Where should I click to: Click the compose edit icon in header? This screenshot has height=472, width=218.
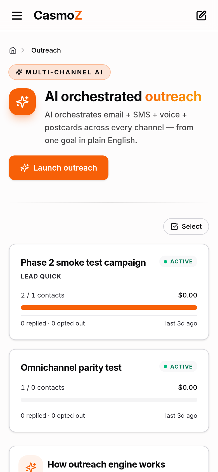201,16
